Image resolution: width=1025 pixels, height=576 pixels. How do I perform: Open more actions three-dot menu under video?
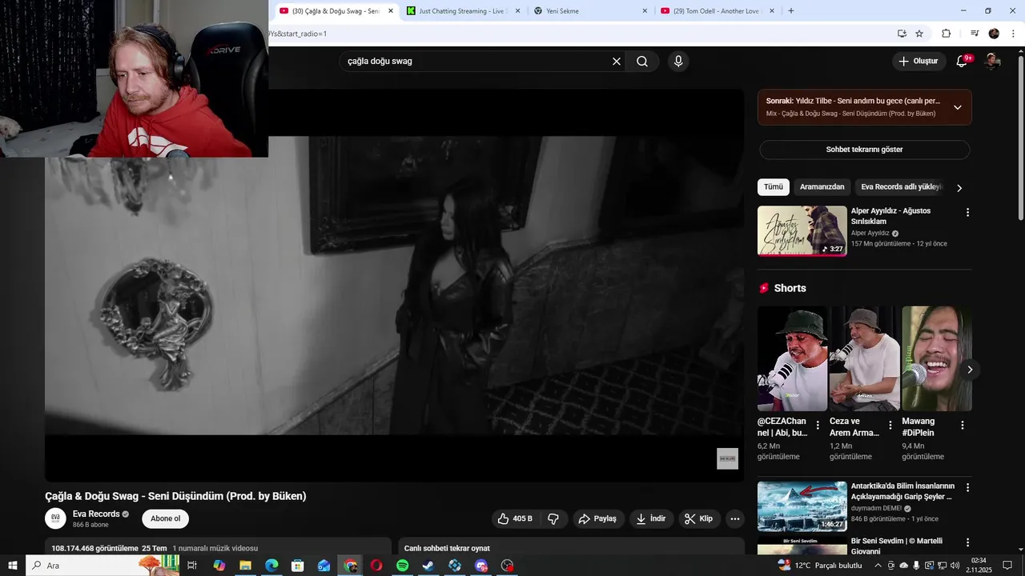[735, 518]
